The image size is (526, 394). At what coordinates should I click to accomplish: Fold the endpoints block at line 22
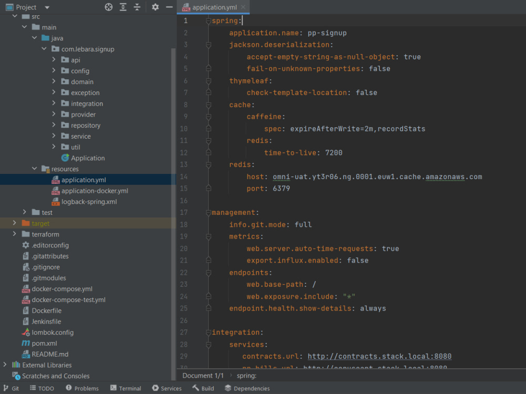tap(208, 273)
